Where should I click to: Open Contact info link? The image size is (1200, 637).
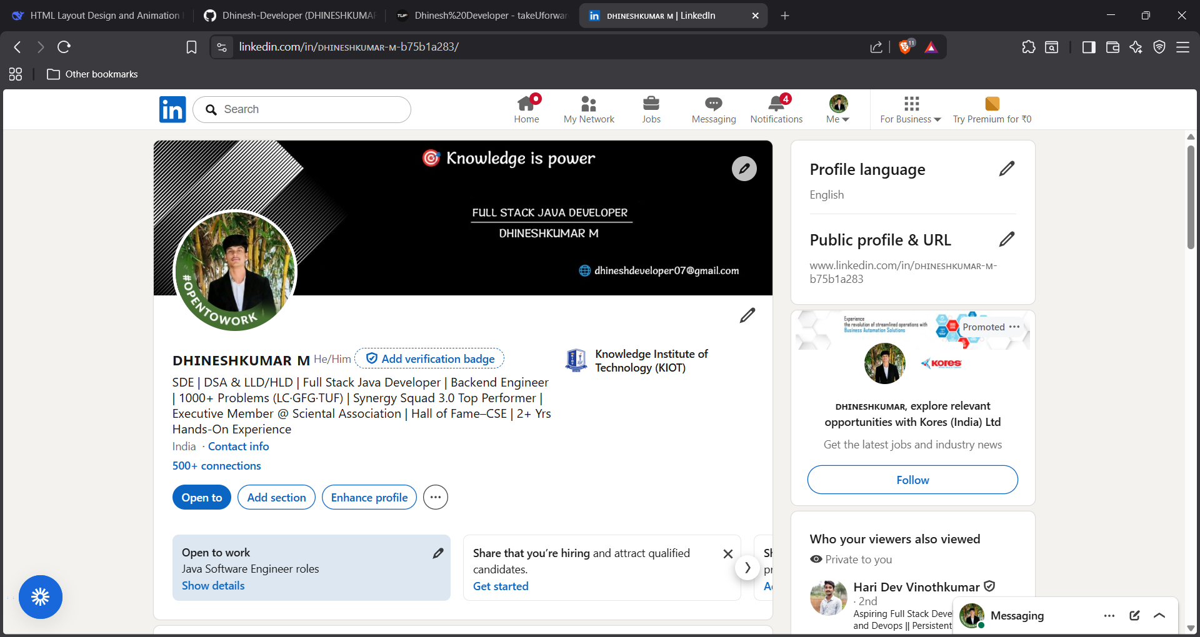click(x=238, y=446)
